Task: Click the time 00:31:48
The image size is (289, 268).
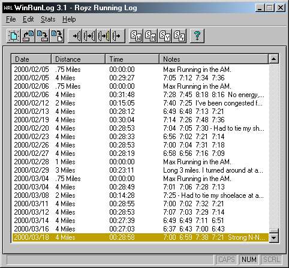Action: click(122, 95)
